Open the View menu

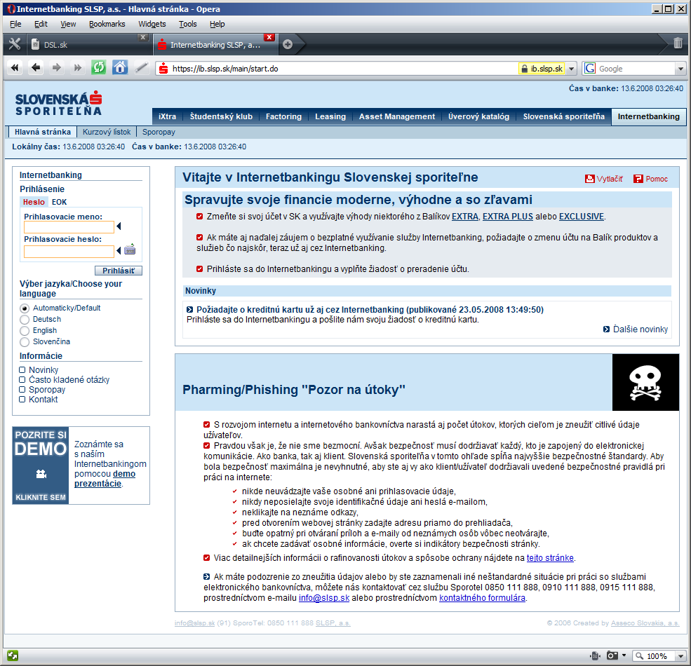[x=68, y=24]
